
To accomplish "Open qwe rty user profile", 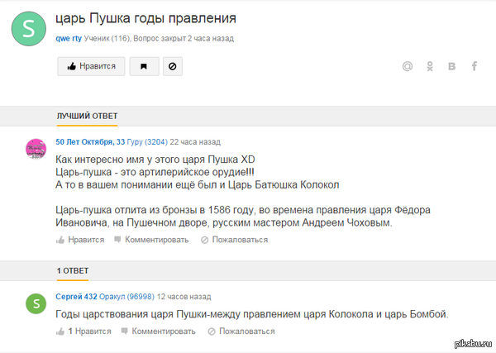I will coord(69,38).
